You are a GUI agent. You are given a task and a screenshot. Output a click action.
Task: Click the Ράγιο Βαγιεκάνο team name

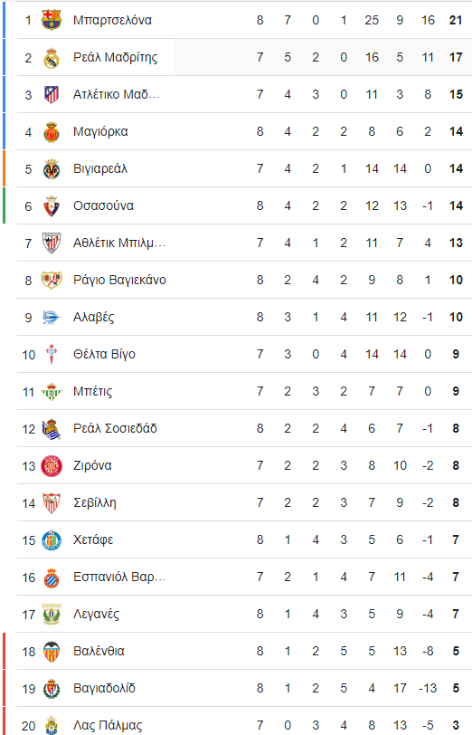click(x=120, y=280)
